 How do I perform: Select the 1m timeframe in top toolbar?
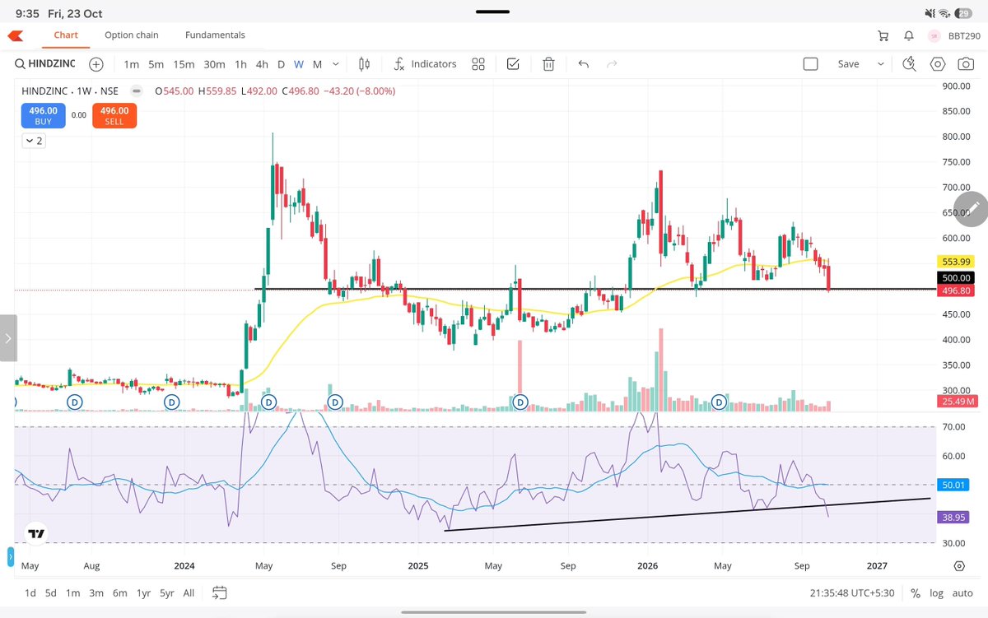click(131, 64)
